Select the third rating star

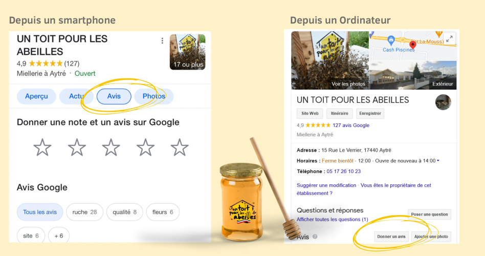pyautogui.click(x=111, y=147)
